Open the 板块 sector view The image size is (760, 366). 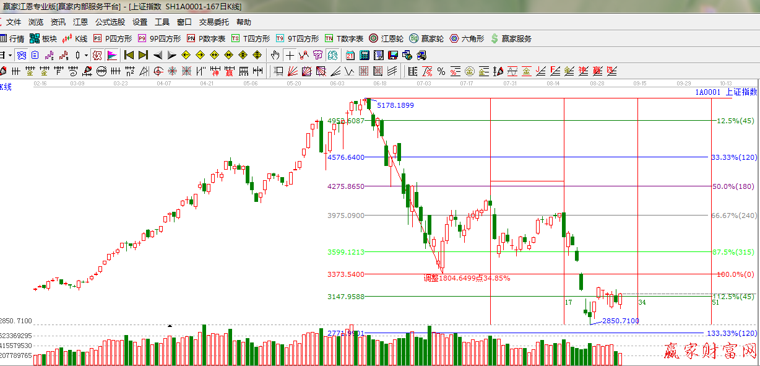[44, 38]
